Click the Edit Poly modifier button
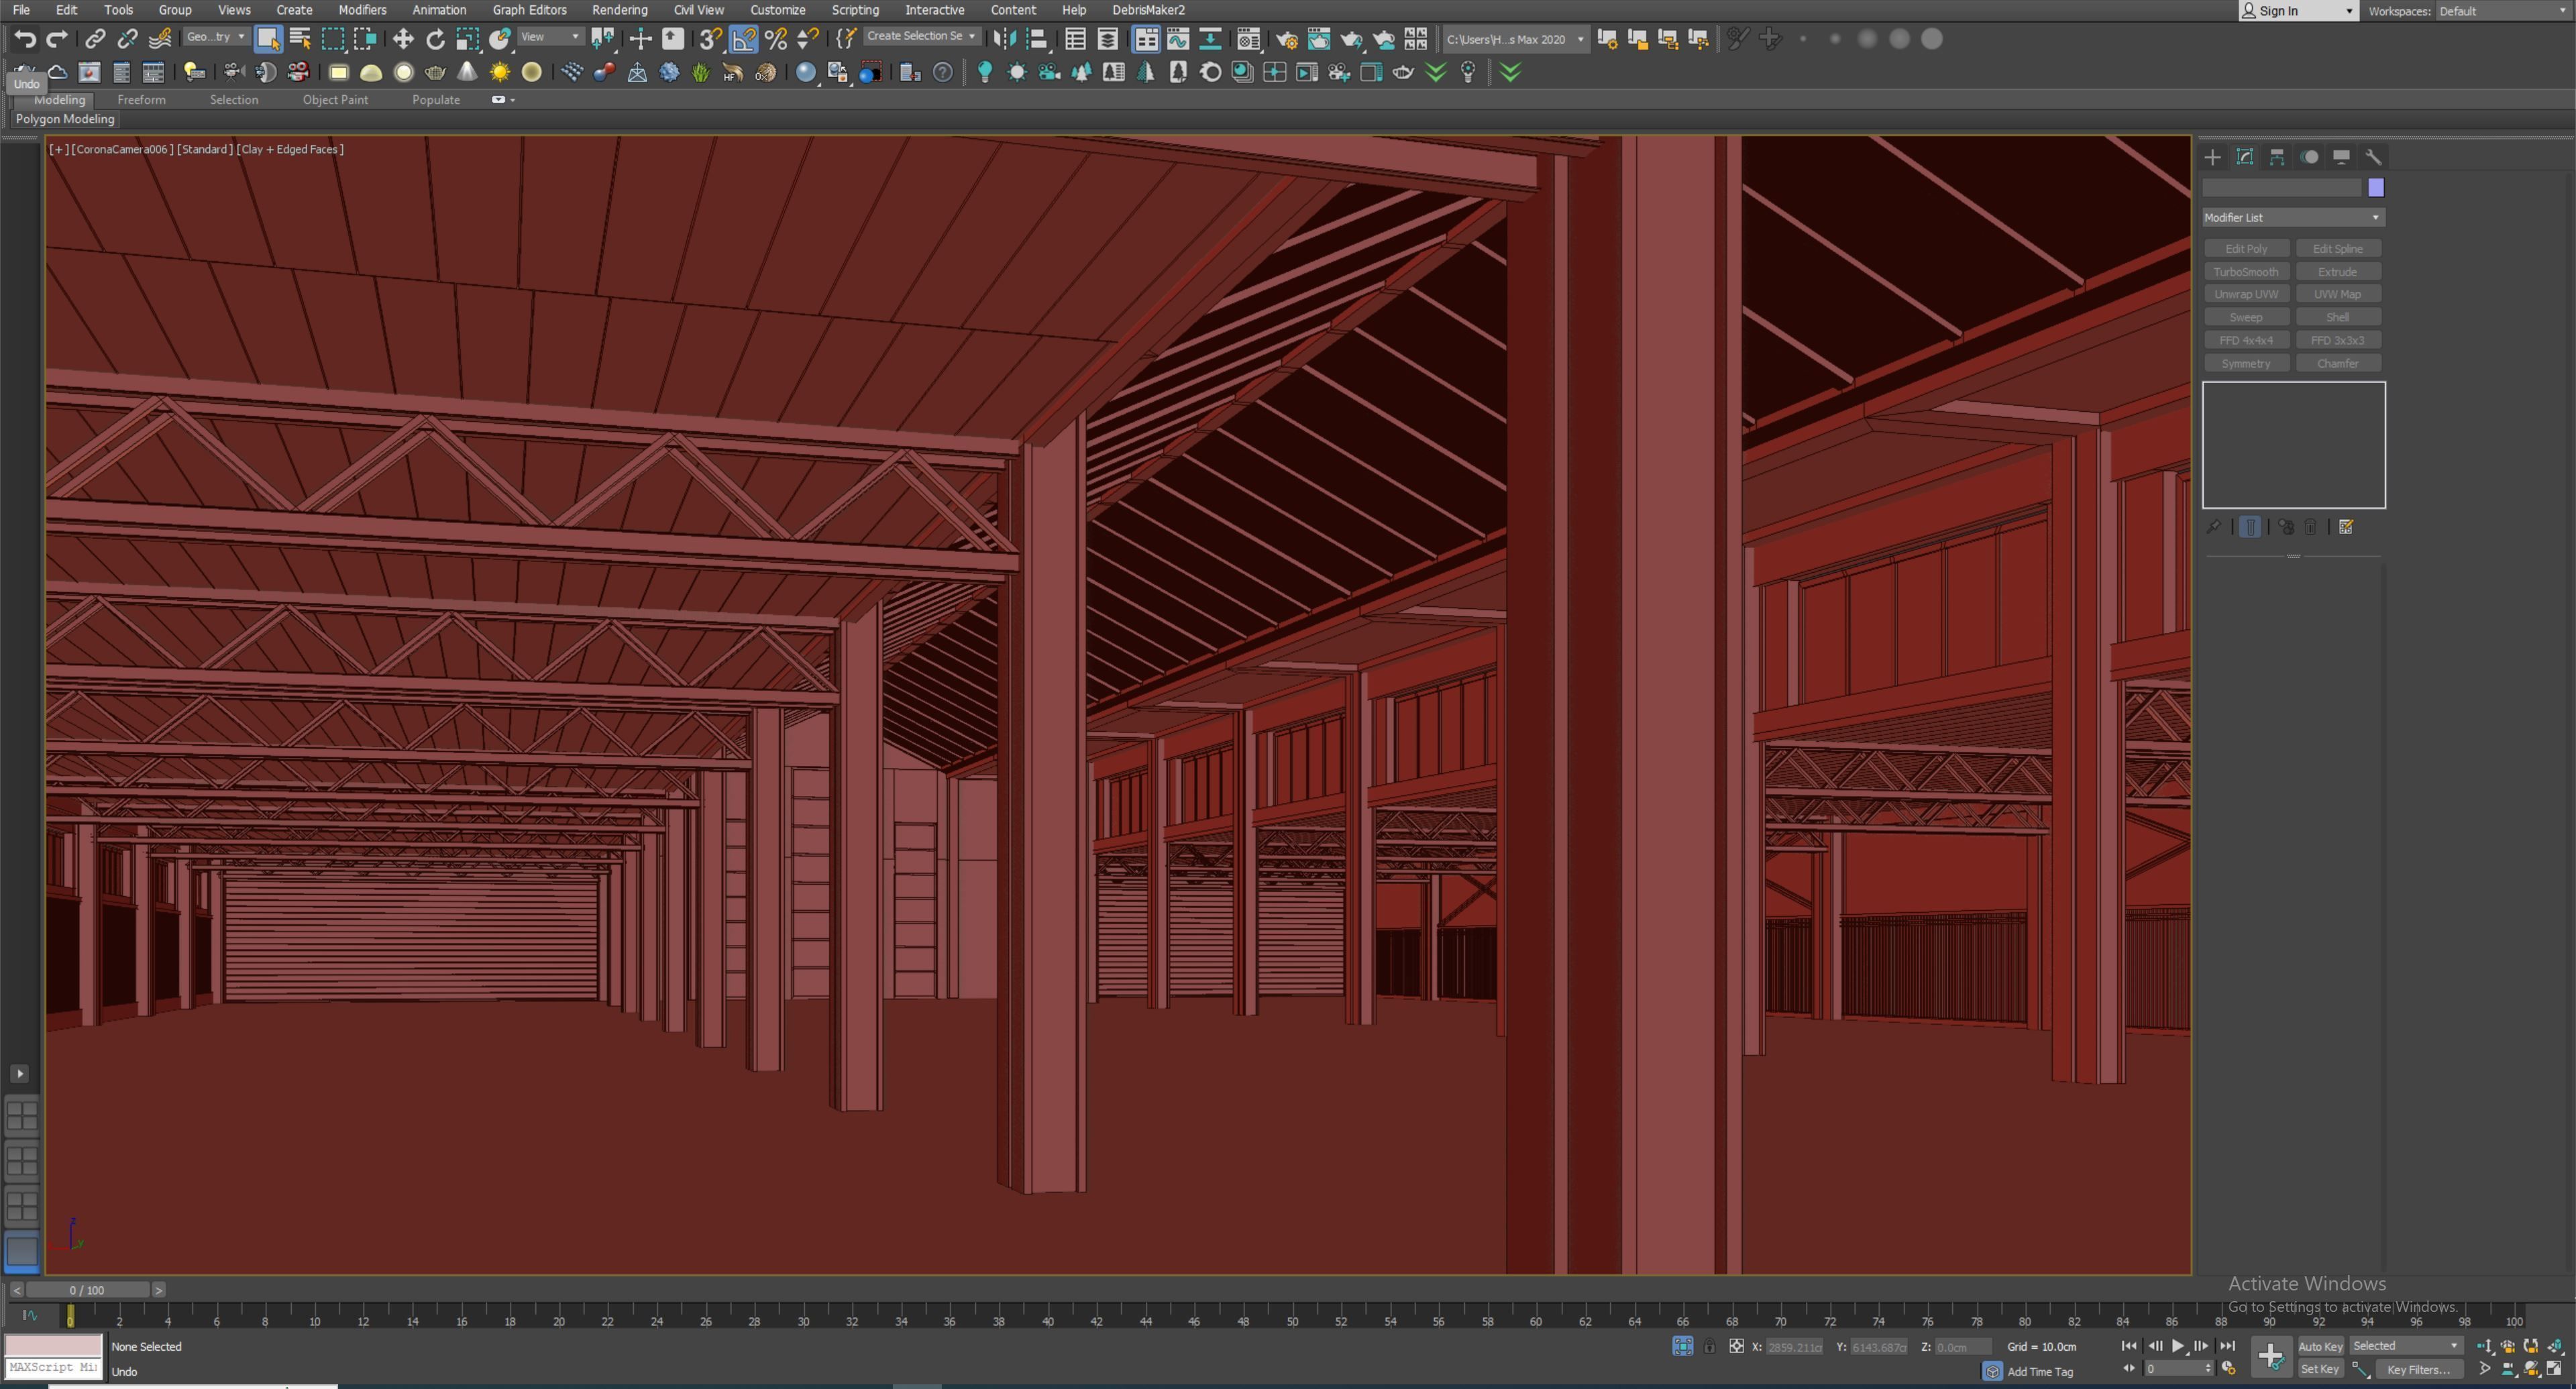 click(2246, 249)
